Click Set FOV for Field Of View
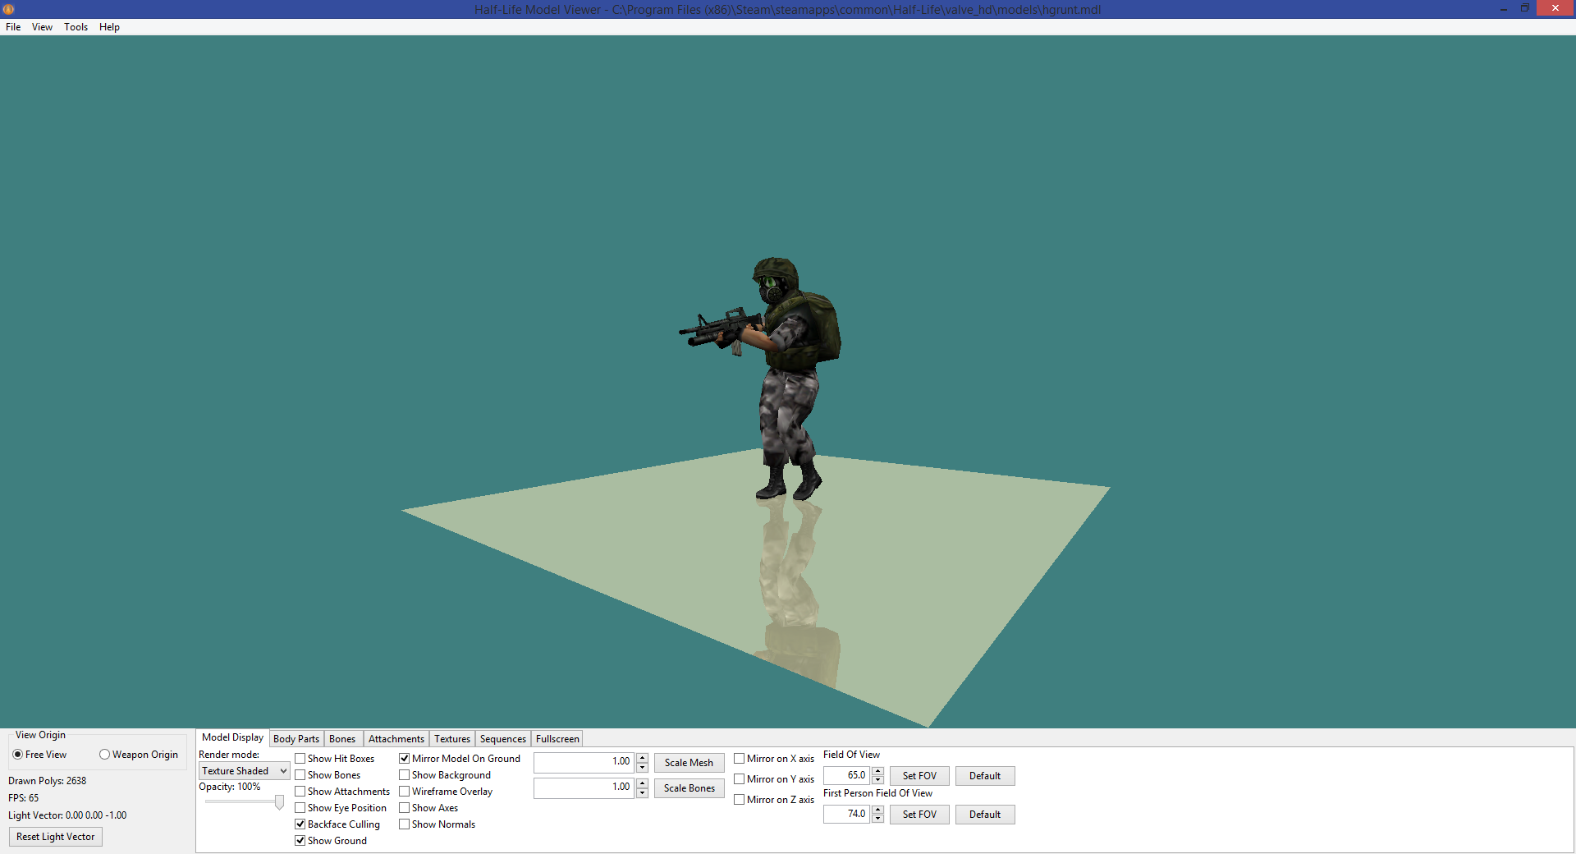 919,776
